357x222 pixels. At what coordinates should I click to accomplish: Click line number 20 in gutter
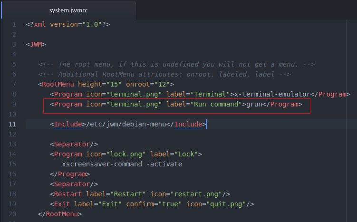point(12,214)
